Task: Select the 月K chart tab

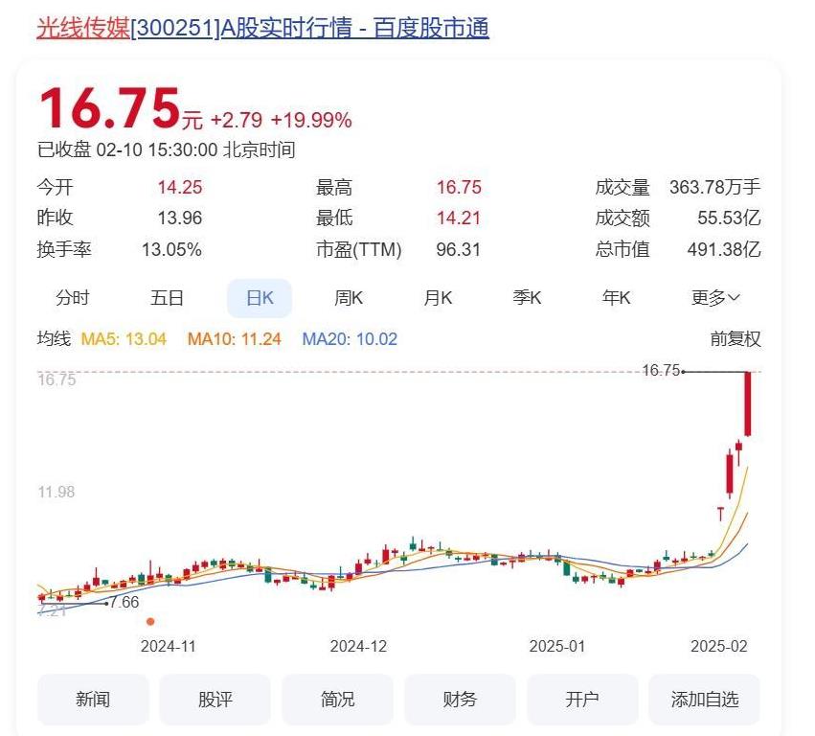Action: tap(438, 298)
